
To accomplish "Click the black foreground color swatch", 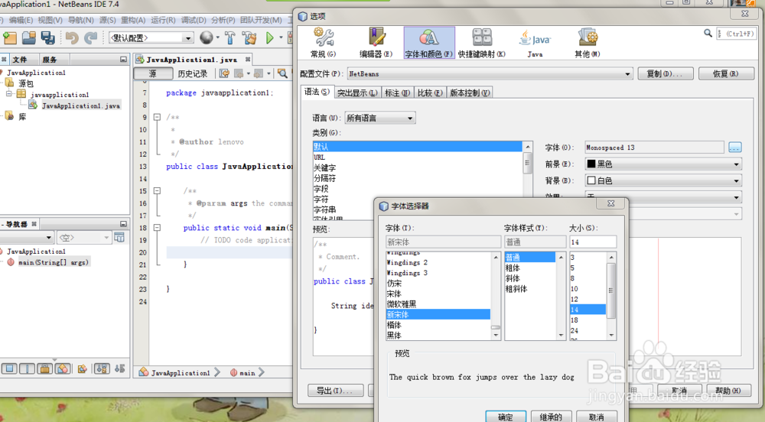I will [x=591, y=164].
